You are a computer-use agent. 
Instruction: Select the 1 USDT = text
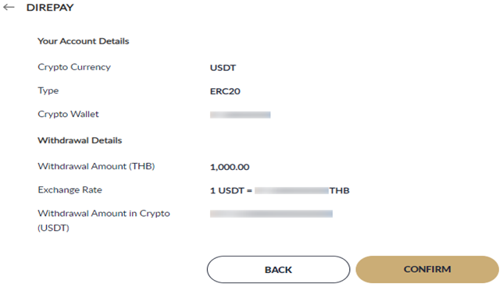point(231,190)
